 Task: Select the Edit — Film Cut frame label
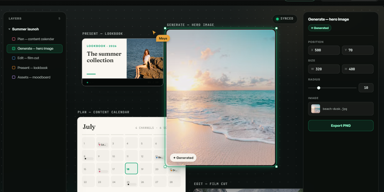pyautogui.click(x=210, y=184)
